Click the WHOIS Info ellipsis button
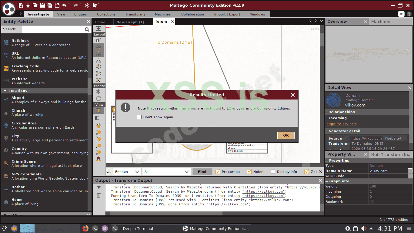This screenshot has width=414, height=233. (x=410, y=176)
